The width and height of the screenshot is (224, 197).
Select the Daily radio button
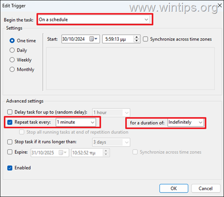pyautogui.click(x=12, y=50)
